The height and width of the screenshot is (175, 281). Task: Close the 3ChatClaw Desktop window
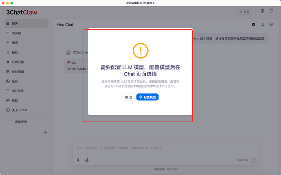[3, 3]
